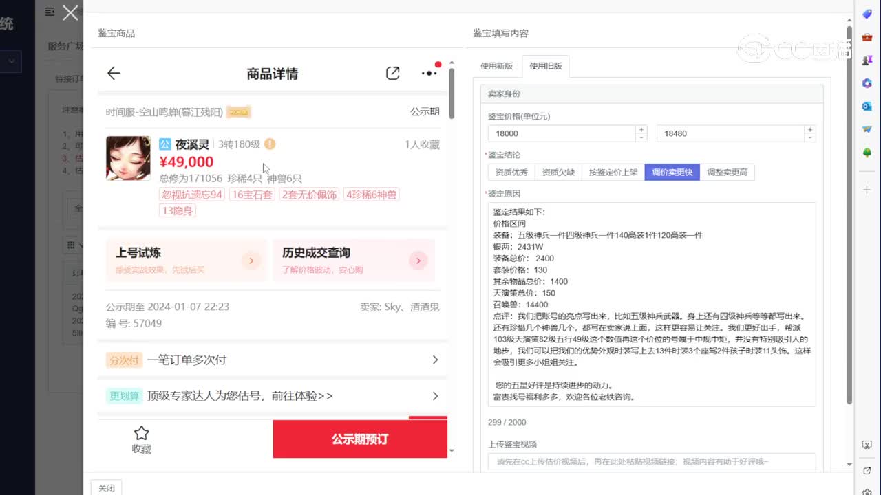Open the hamburger menu at top left
881x495 pixels.
[x=48, y=12]
